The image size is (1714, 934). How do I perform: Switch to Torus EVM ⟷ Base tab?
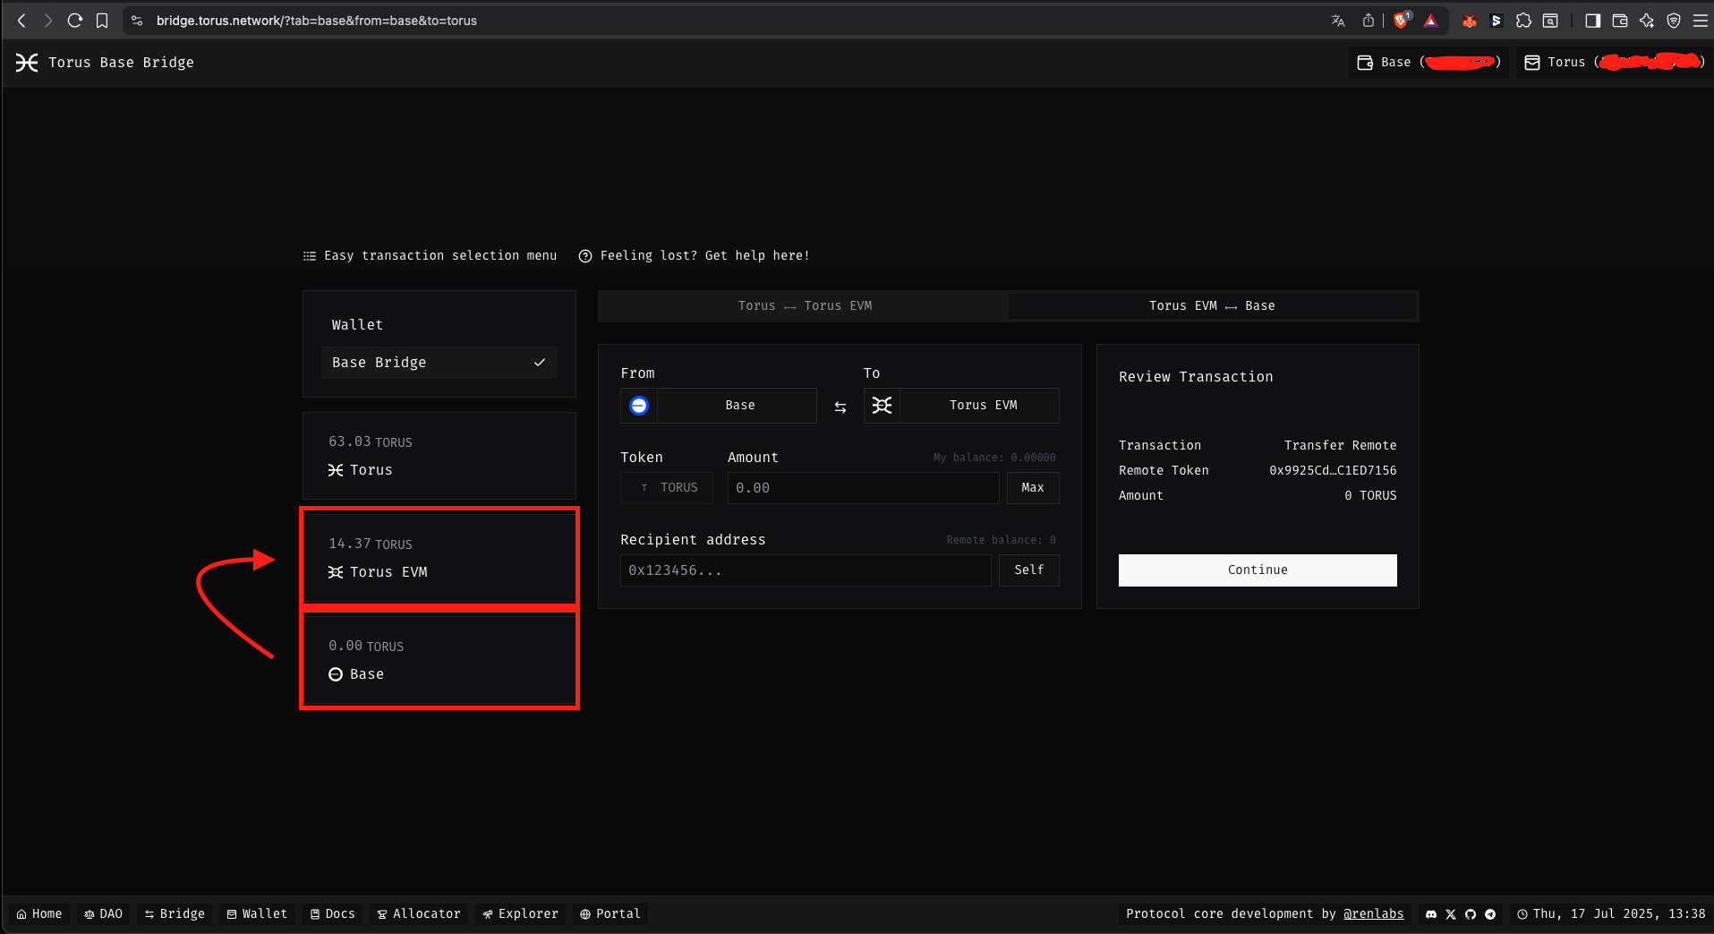click(x=1212, y=306)
